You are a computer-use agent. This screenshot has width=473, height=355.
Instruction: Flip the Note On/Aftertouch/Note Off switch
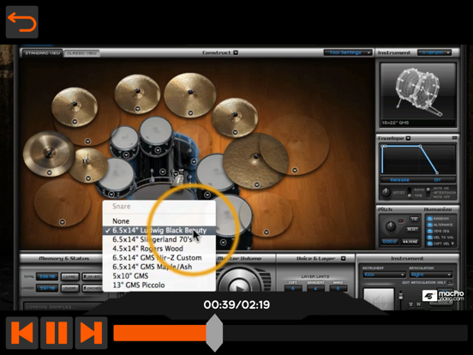point(428,193)
